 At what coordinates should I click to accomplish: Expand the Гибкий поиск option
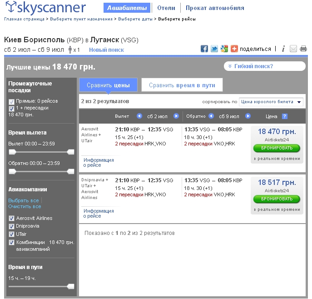point(264,66)
